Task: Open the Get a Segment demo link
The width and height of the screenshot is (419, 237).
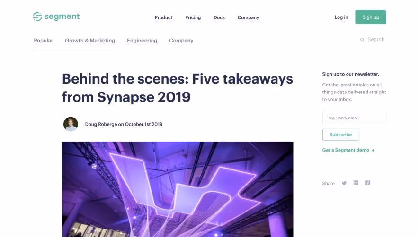Action: click(348, 150)
